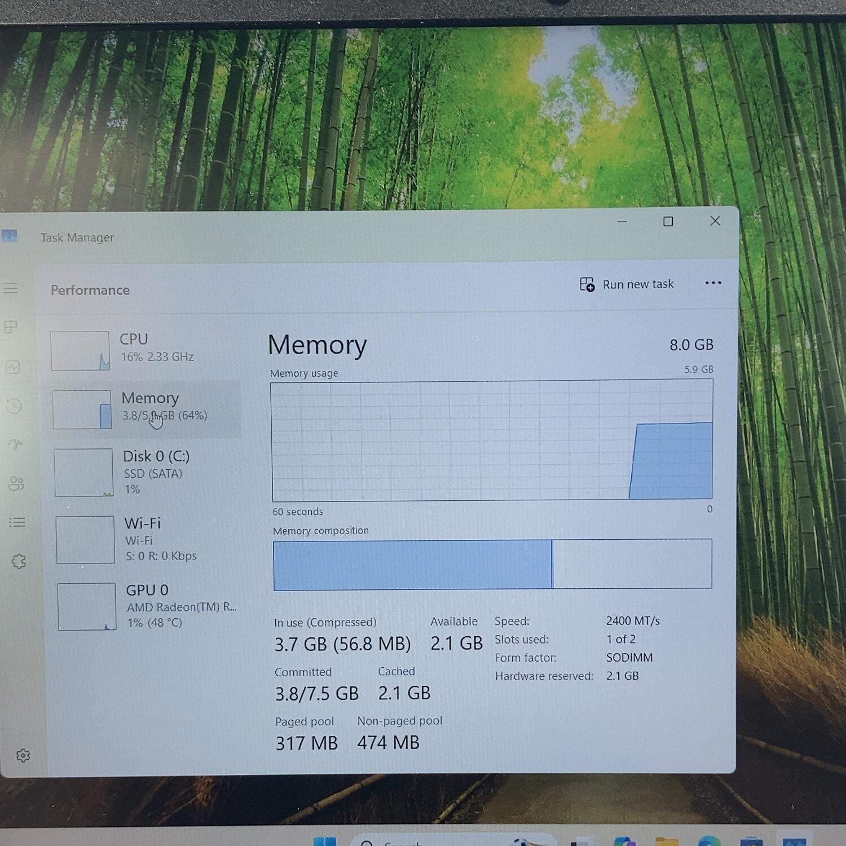Click the Run new task button label
The width and height of the screenshot is (846, 846).
pos(638,284)
